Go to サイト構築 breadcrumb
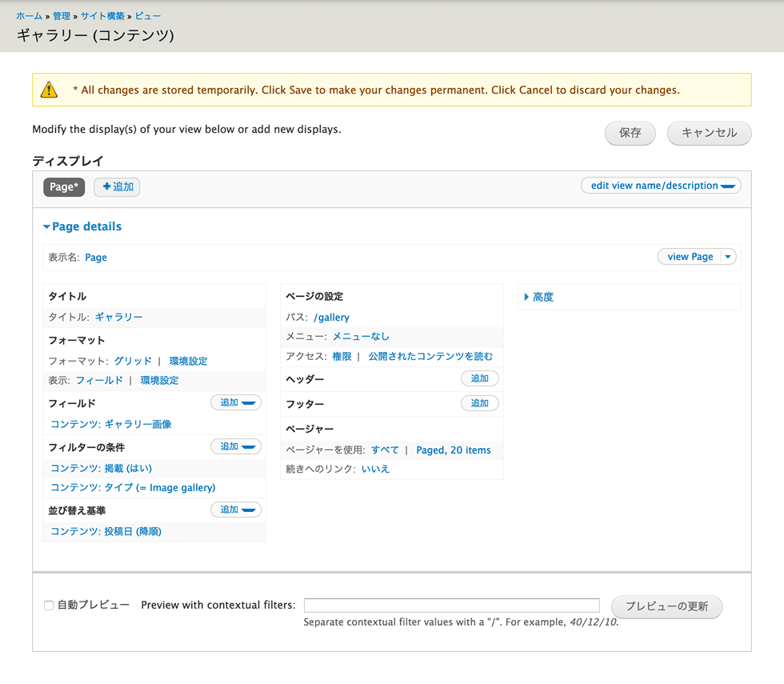The height and width of the screenshot is (684, 784). (x=102, y=16)
